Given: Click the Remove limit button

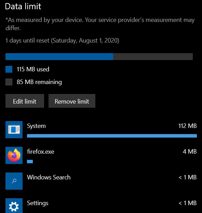Looking at the screenshot, I should point(72,101).
